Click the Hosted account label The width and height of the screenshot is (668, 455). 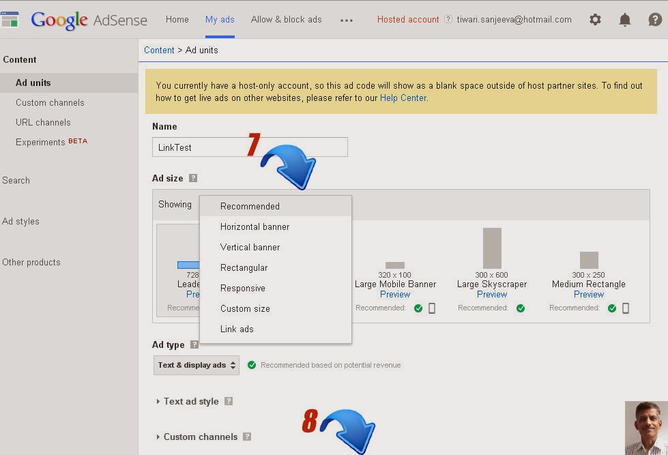(408, 20)
